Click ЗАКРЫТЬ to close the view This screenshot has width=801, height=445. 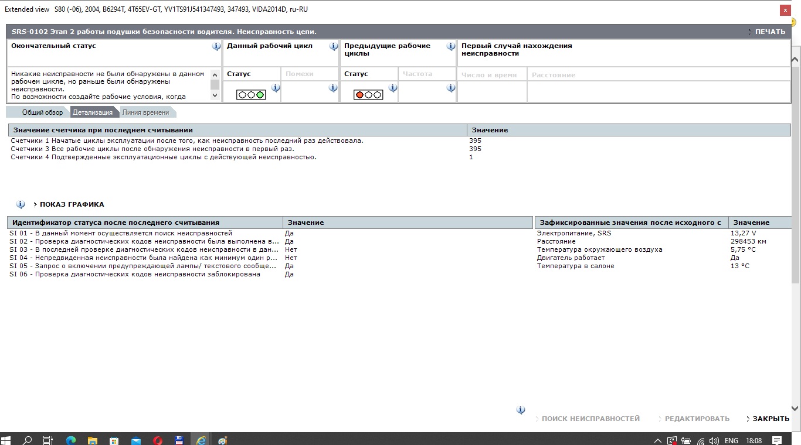click(x=771, y=419)
